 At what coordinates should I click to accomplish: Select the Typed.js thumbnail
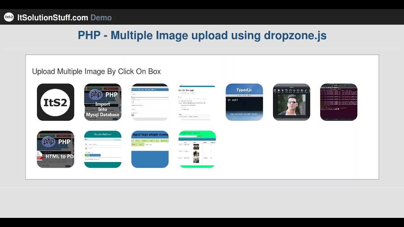point(244,102)
